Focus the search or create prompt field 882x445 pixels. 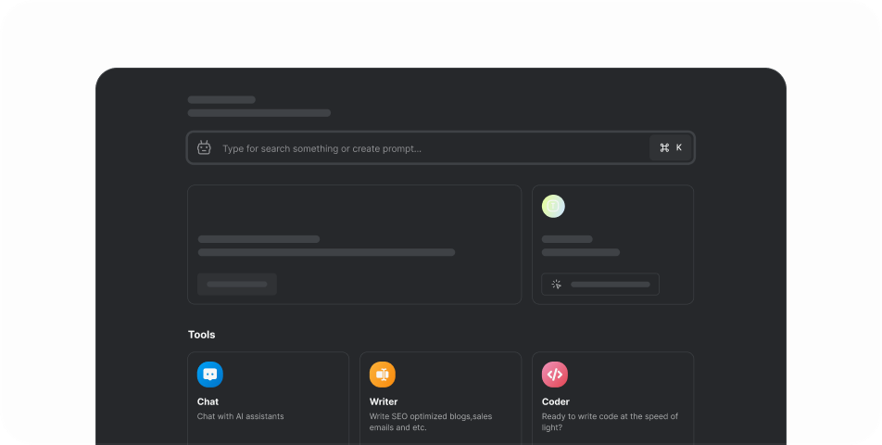(431, 148)
